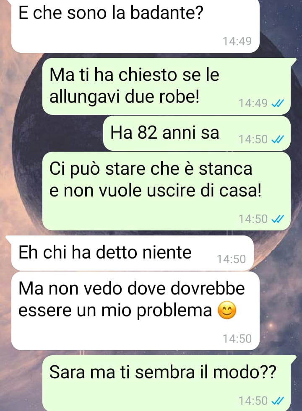Click read ticks on 'Sara ma ti sembra' message
302x411 pixels.
(278, 401)
